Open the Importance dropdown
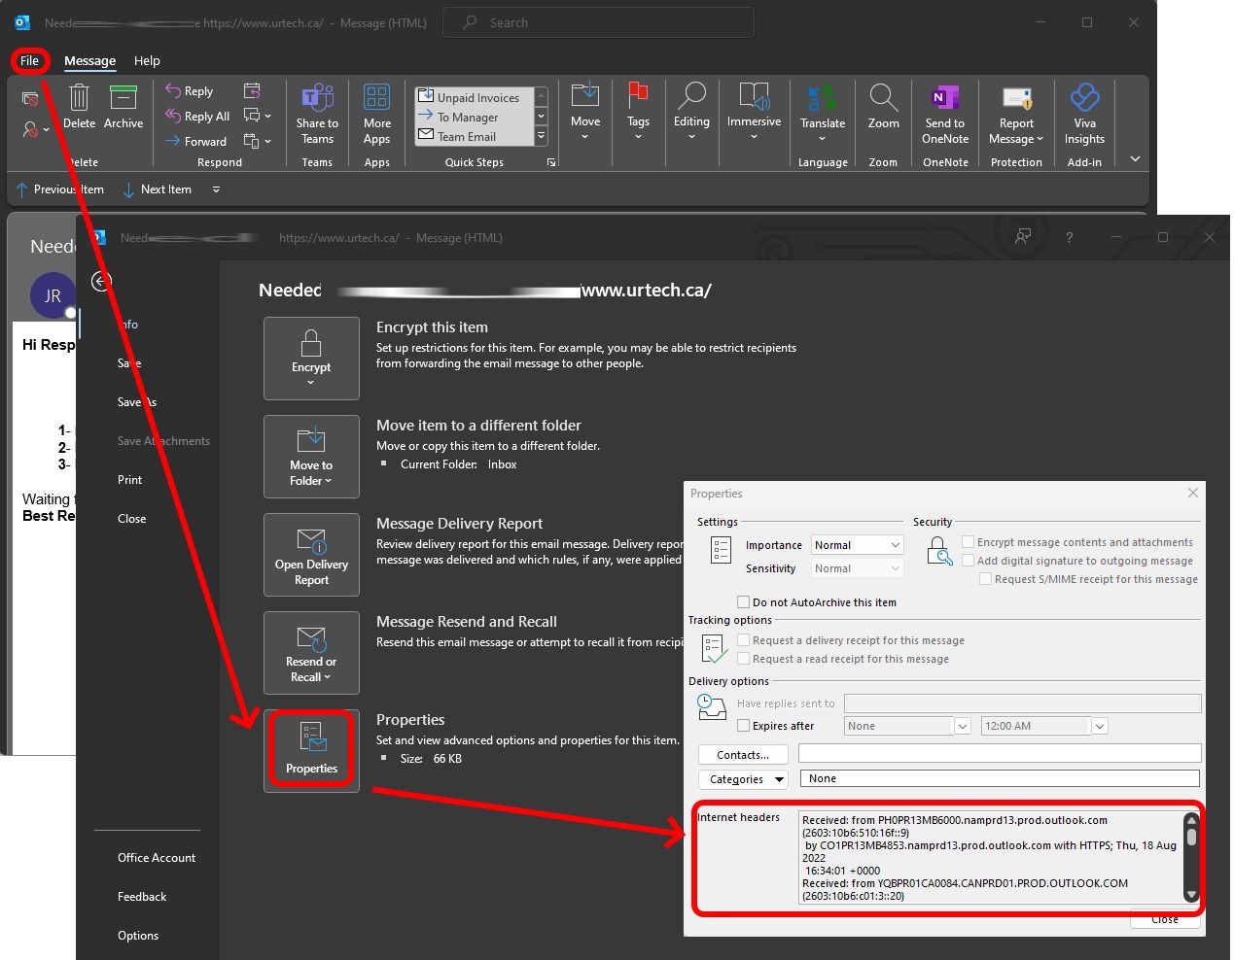The image size is (1234, 960). coord(858,545)
